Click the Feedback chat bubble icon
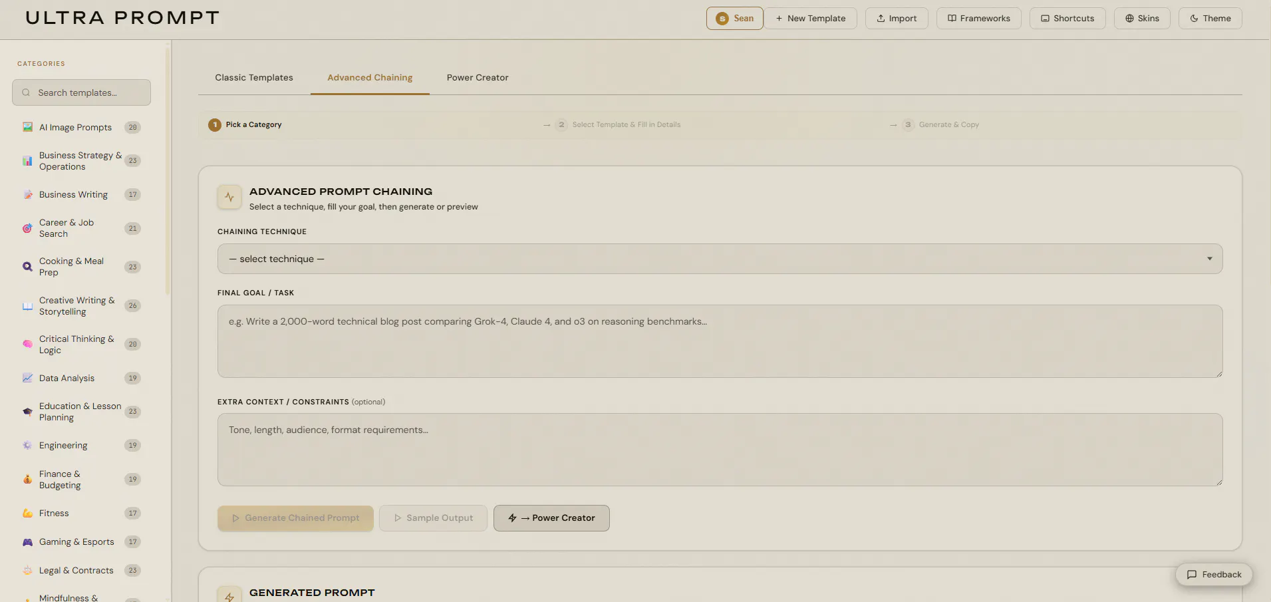Image resolution: width=1271 pixels, height=602 pixels. [x=1192, y=575]
